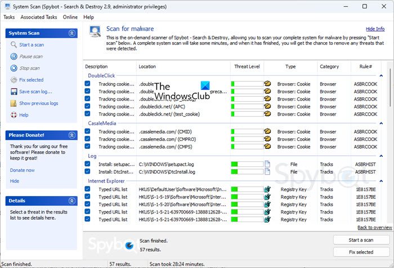The height and width of the screenshot is (268, 394).
Task: Open the Online menu
Action: (70, 17)
